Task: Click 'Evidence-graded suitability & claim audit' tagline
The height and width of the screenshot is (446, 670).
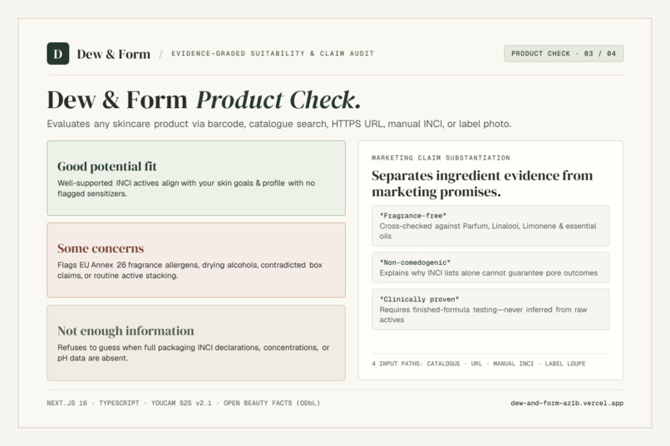Action: pos(273,53)
